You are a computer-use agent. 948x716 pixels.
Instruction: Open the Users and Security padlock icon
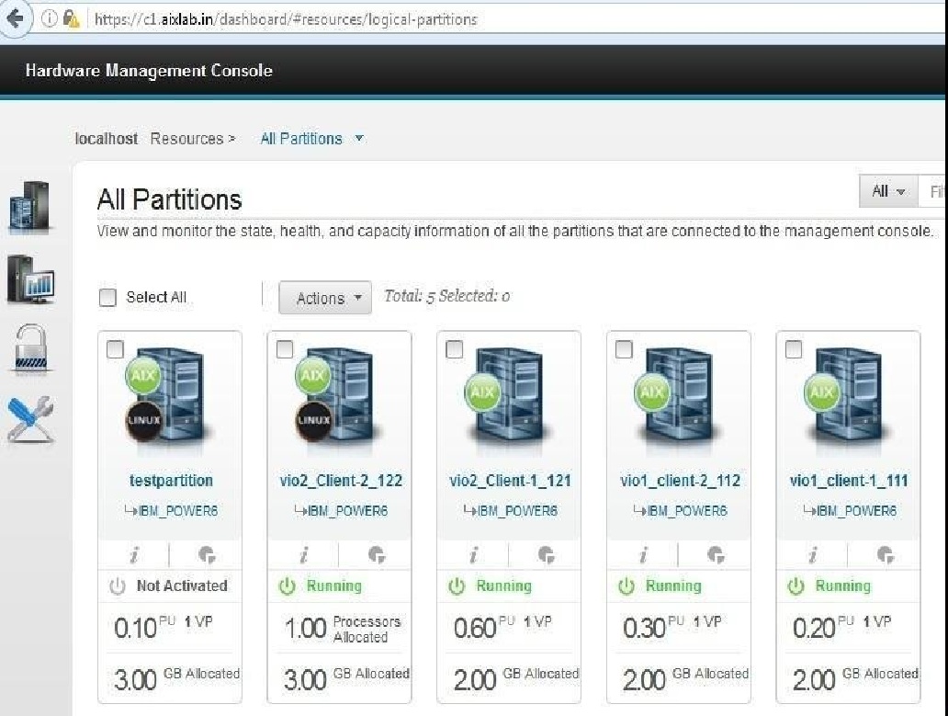[30, 347]
